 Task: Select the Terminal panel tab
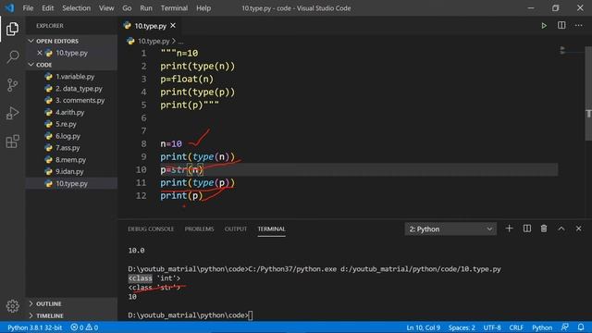[x=271, y=228]
